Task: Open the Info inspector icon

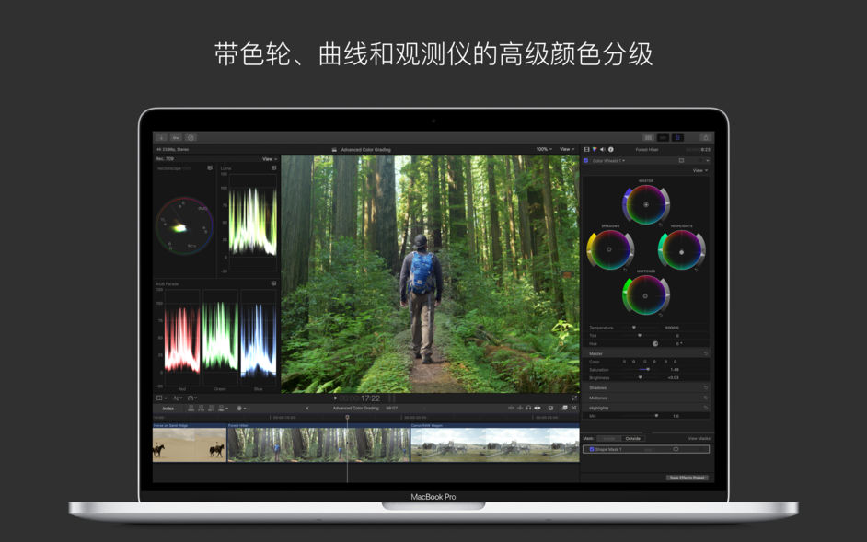Action: (611, 149)
